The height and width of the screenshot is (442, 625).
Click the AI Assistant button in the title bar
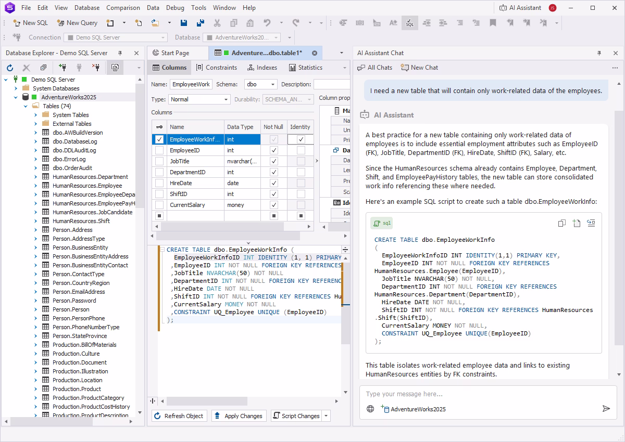(x=520, y=8)
